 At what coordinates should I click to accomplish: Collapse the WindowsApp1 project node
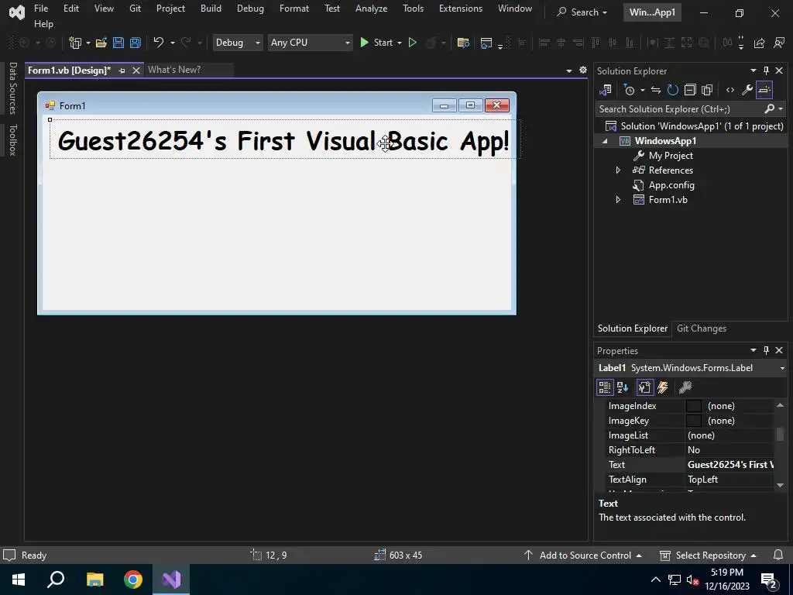[605, 141]
